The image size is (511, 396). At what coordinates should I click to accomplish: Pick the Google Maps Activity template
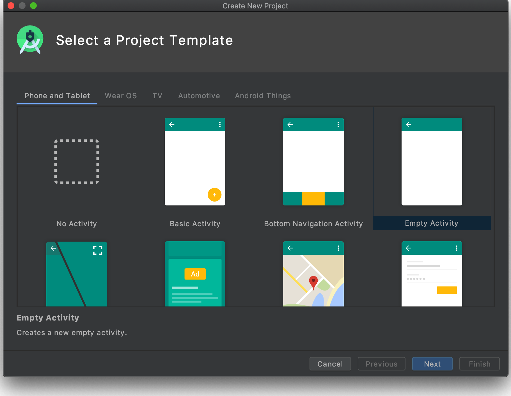(x=313, y=274)
